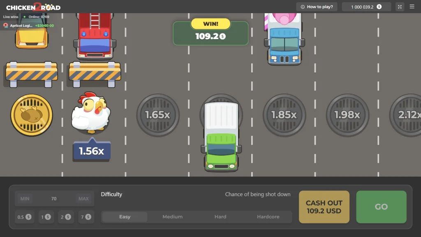Click the green delivery truck

221,137
